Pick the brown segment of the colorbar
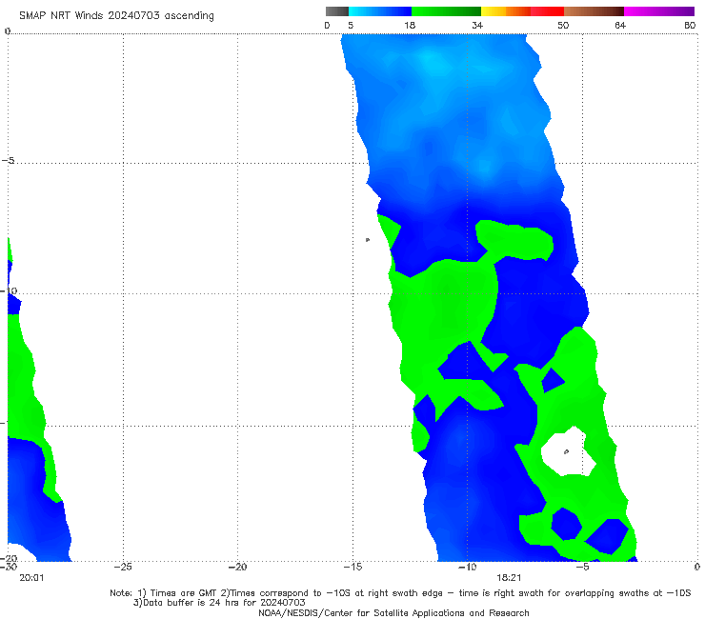Viewport: 705px width, 619px height. 594,11
